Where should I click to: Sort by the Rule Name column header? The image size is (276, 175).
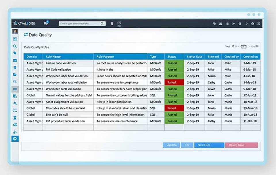click(x=68, y=57)
